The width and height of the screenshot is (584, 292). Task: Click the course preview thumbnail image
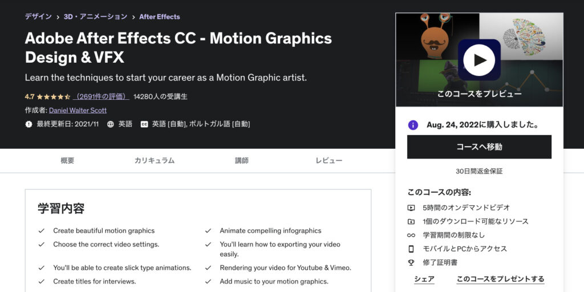coord(479,60)
